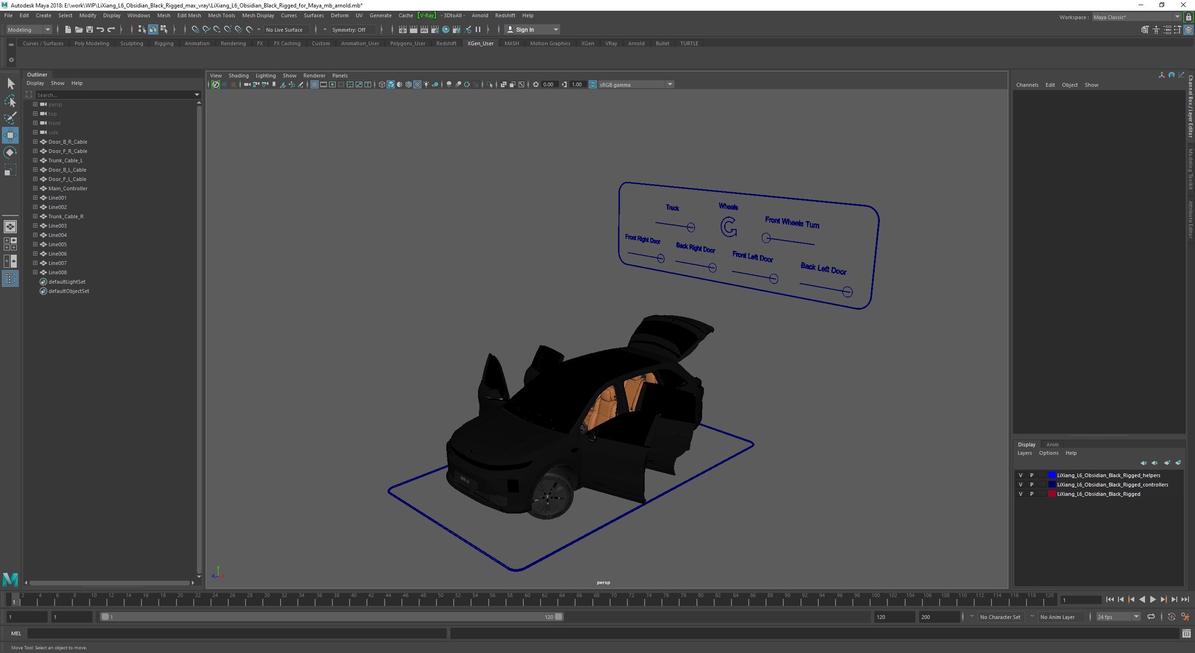Screen dimensions: 1195x653
Task: Click the Lasso selection tool icon
Action: point(11,100)
